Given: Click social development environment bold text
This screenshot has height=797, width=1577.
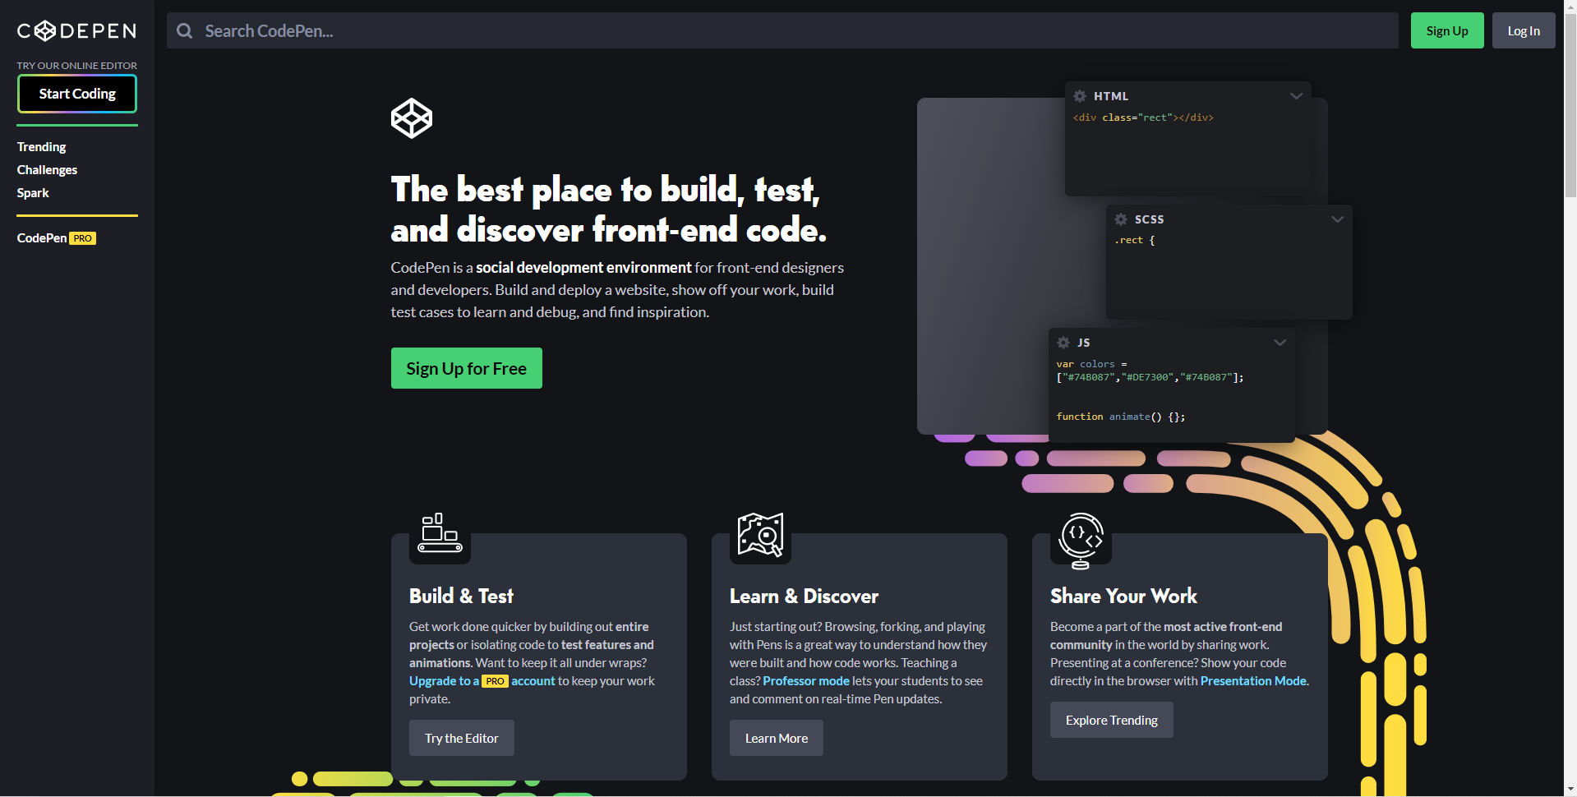Looking at the screenshot, I should 583,268.
